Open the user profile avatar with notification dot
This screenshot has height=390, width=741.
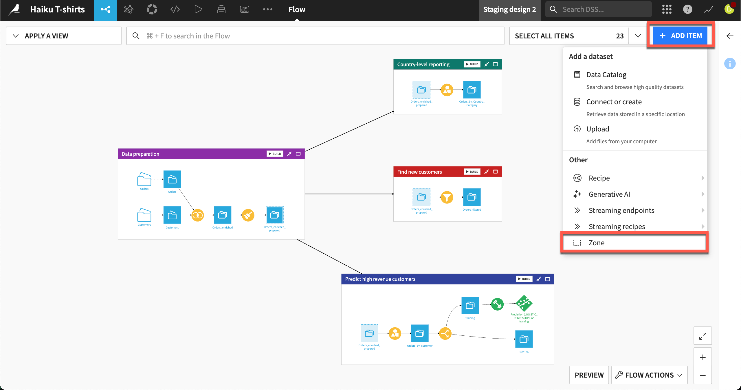click(729, 9)
